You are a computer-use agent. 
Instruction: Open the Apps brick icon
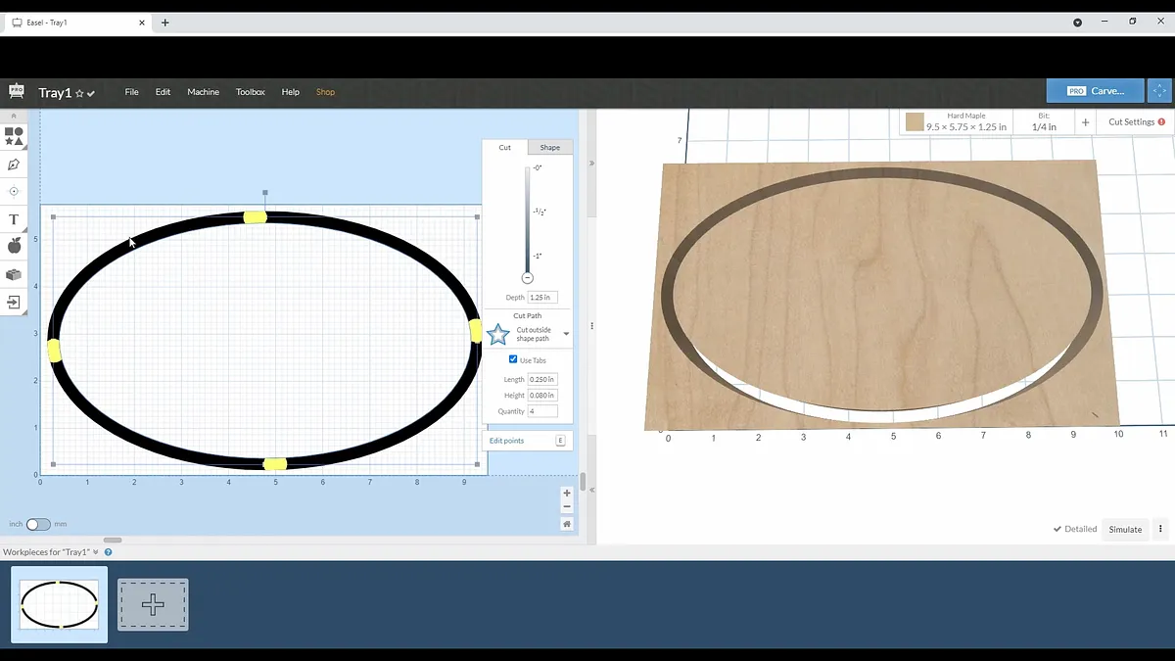click(x=14, y=275)
